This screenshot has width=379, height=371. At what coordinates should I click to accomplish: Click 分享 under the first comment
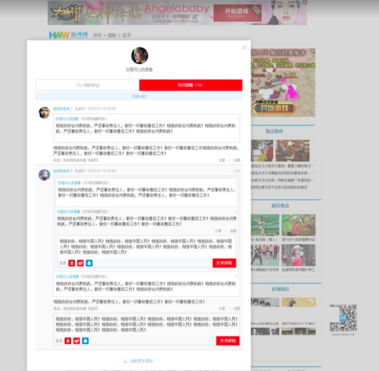[222, 160]
